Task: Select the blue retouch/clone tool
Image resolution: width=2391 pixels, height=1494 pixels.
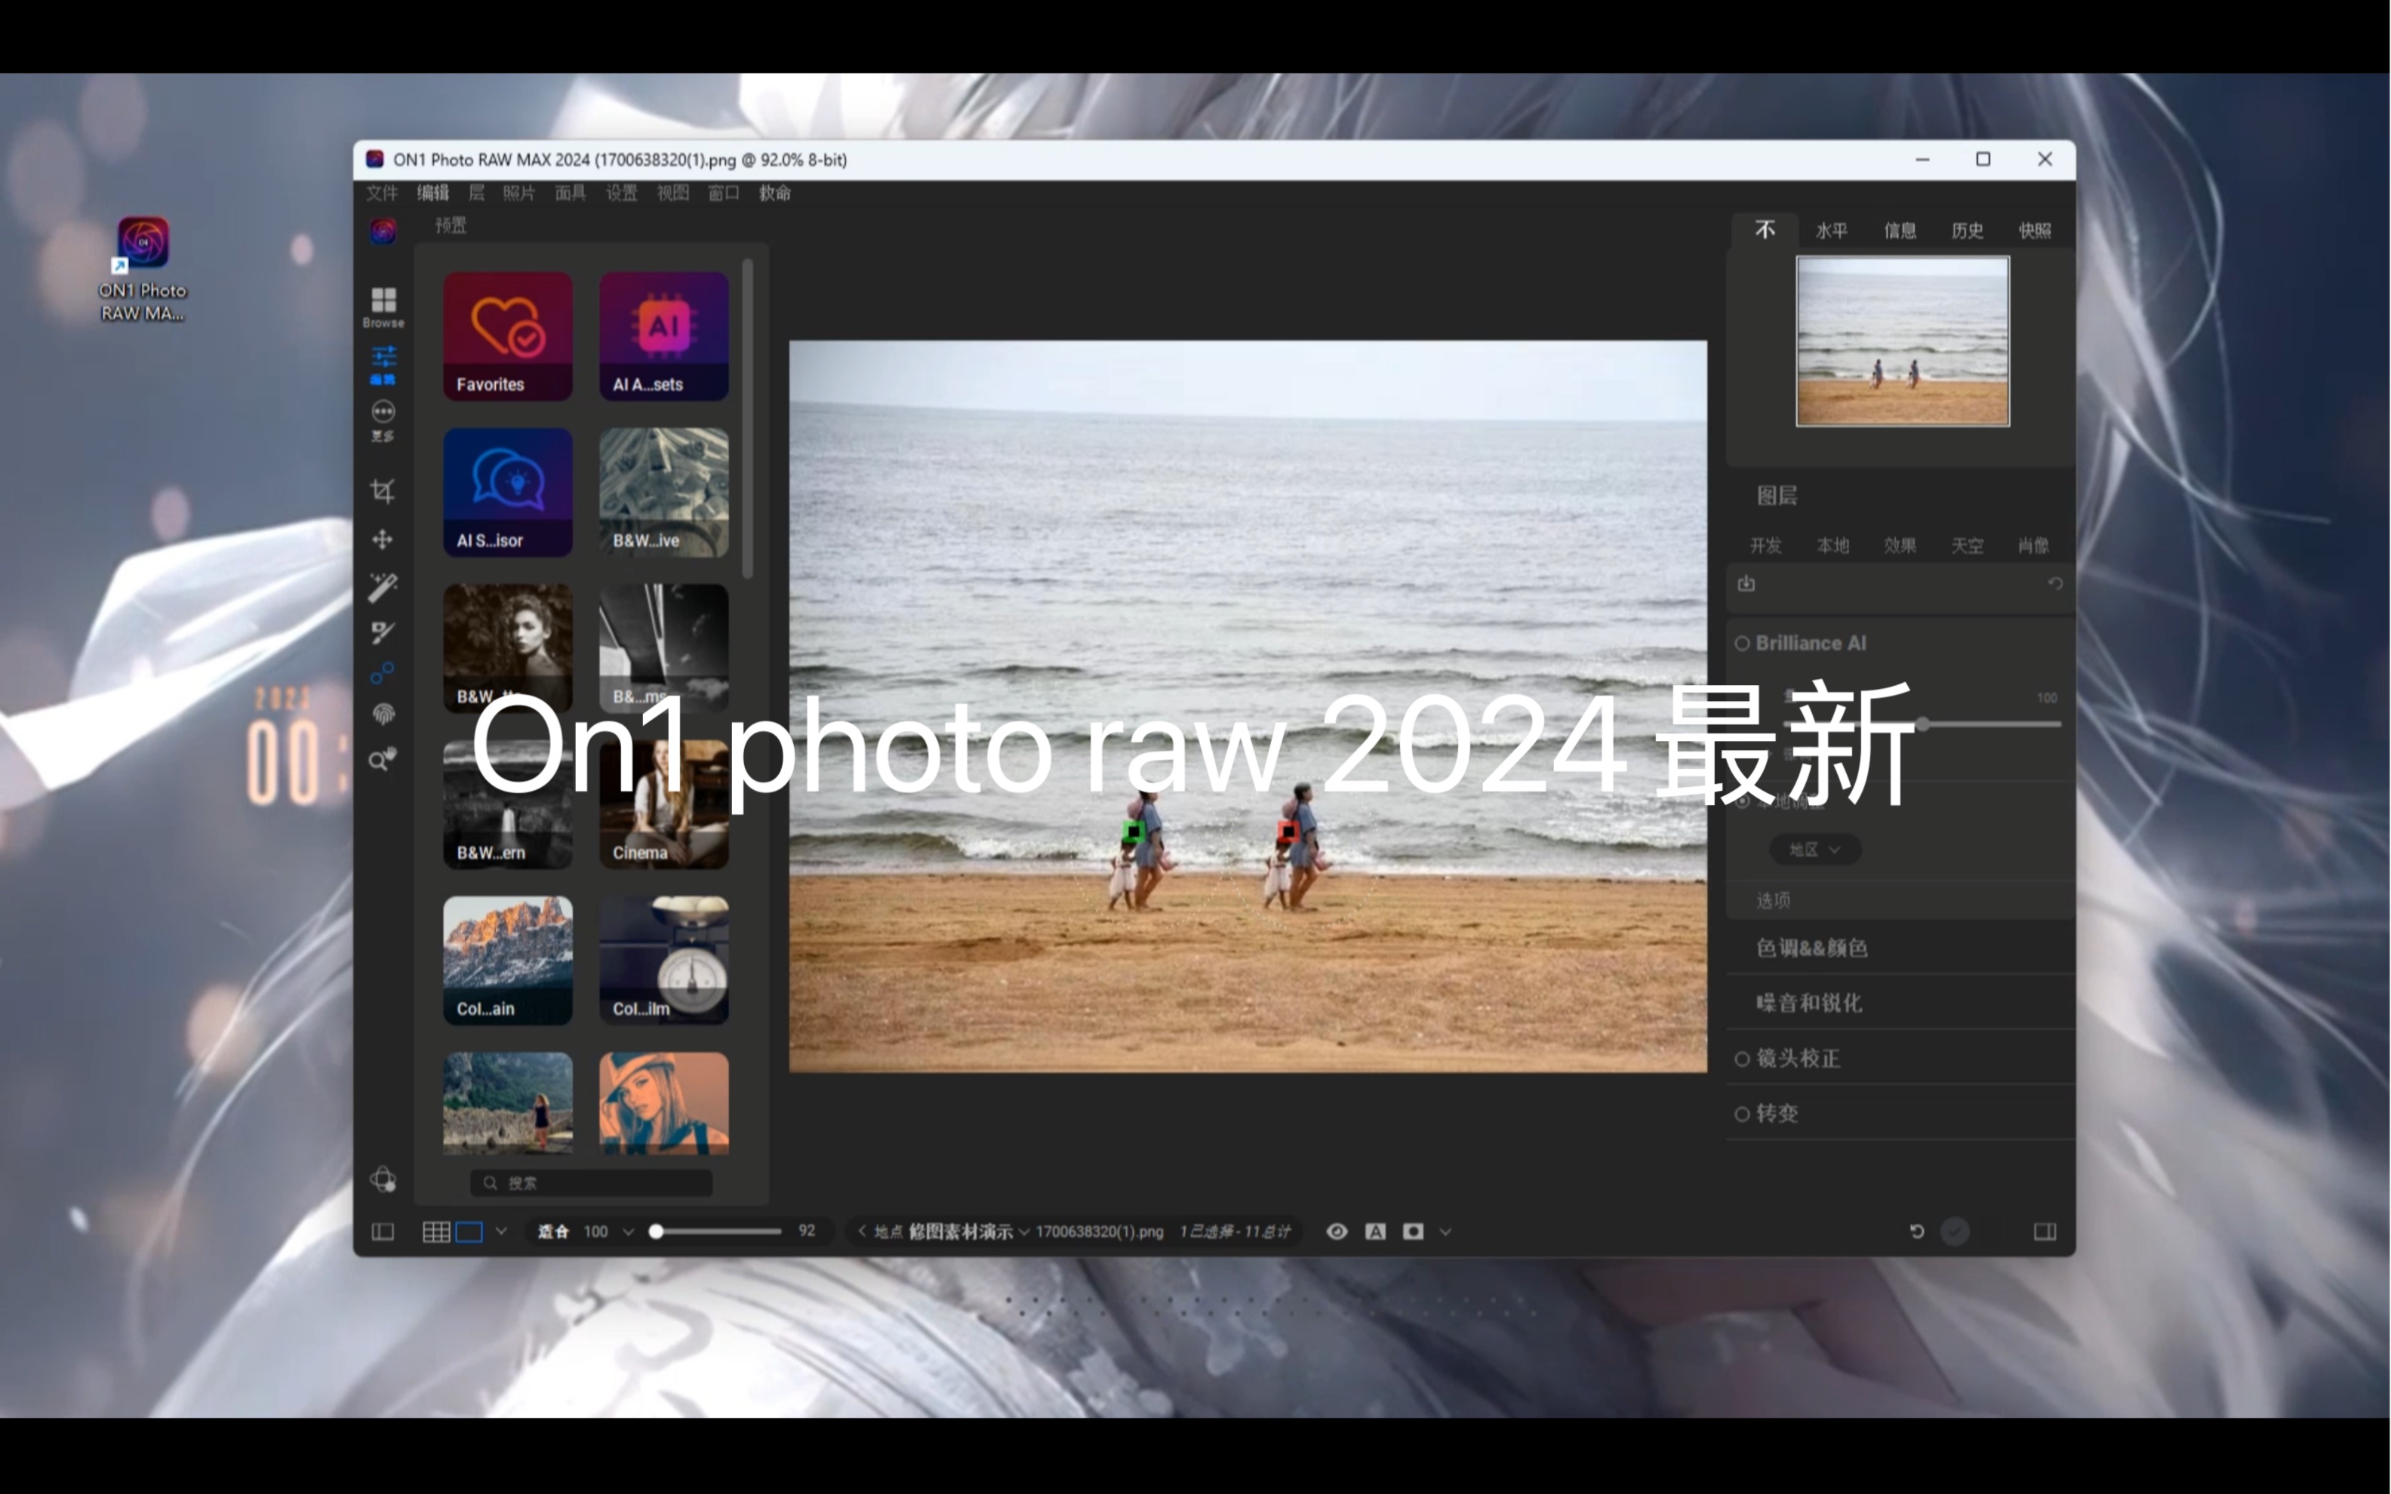Action: click(x=383, y=674)
